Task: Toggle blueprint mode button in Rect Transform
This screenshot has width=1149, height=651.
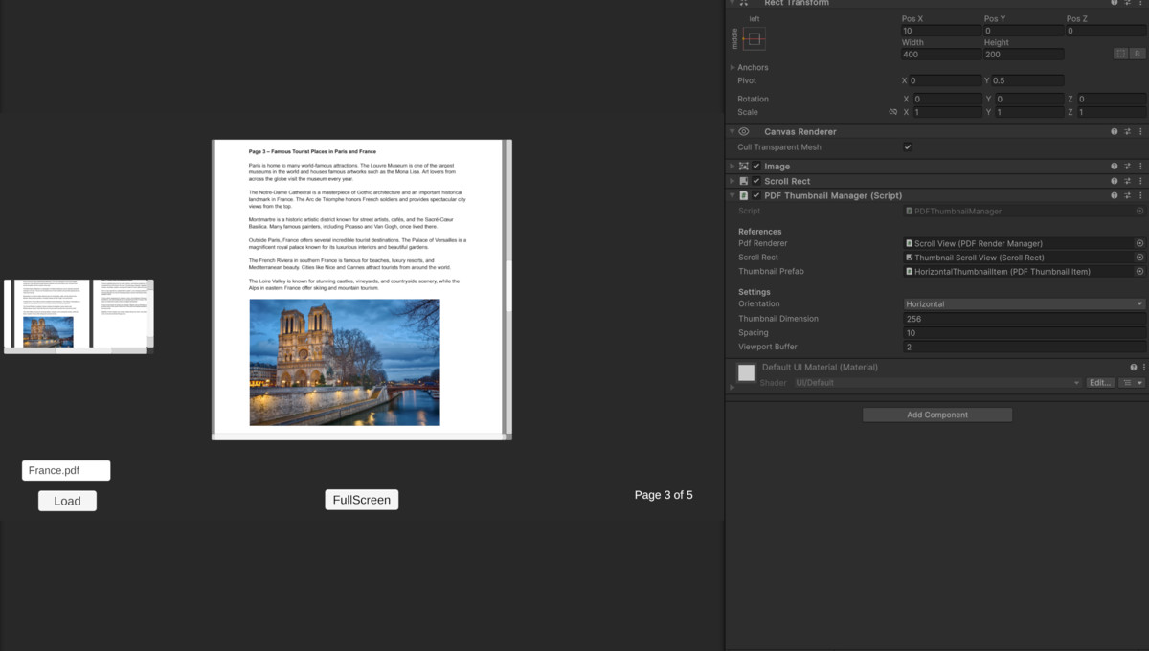Action: coord(1120,55)
